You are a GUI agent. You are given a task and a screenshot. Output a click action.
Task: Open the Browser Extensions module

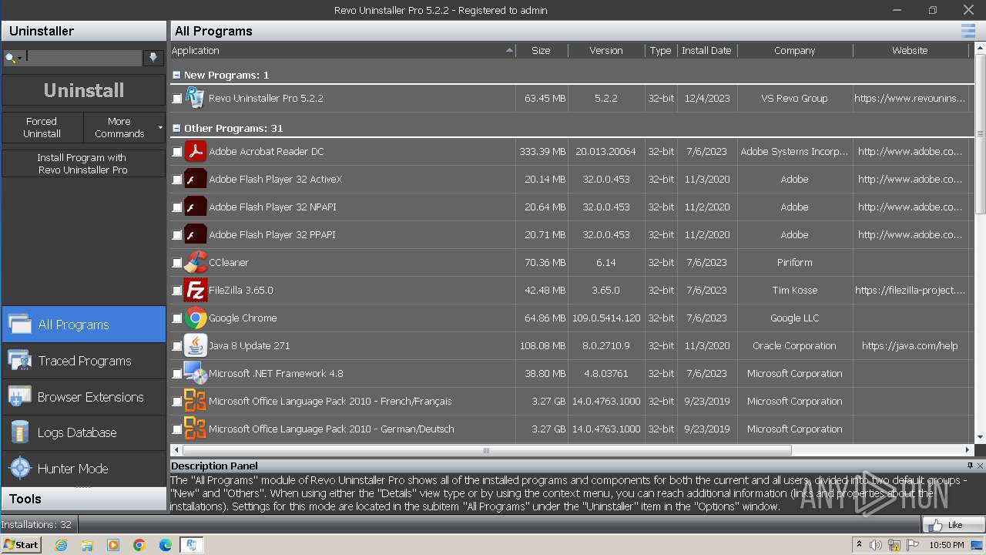click(83, 397)
